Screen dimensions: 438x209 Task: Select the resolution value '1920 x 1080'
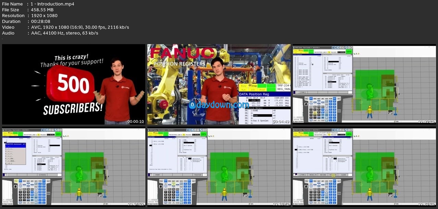(x=44, y=16)
